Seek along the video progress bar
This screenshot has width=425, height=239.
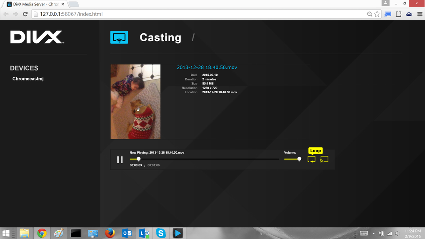[x=204, y=159]
